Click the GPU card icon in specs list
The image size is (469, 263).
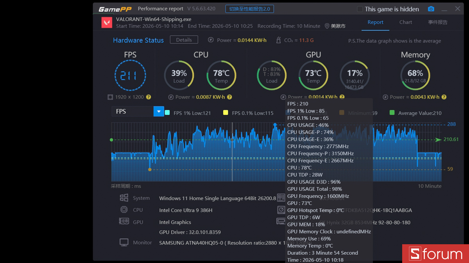(124, 222)
